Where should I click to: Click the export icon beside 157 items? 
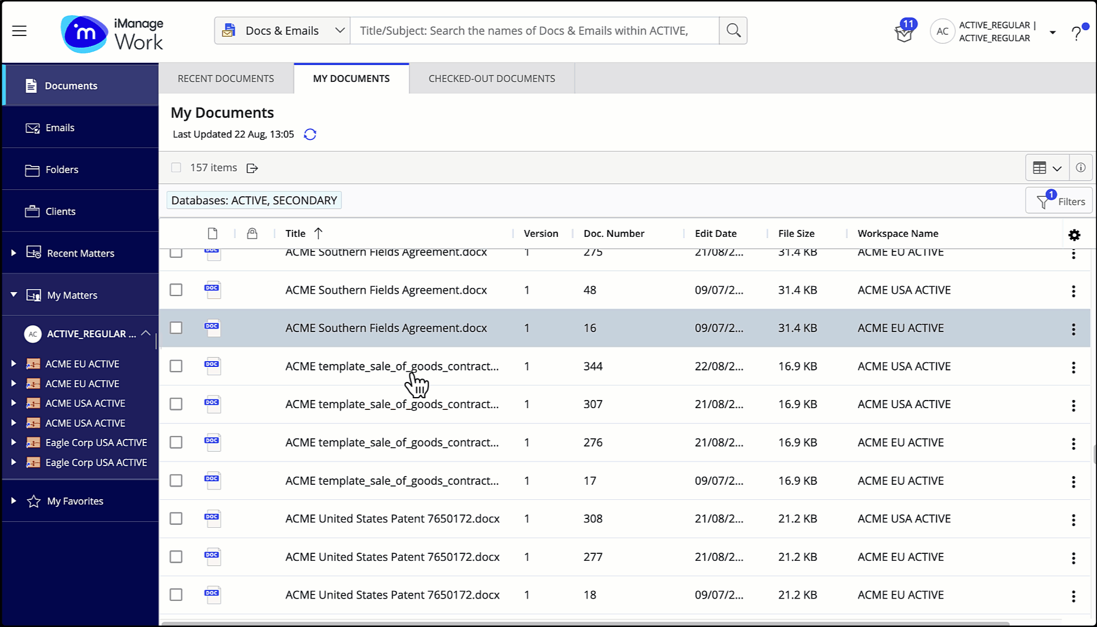pyautogui.click(x=252, y=168)
